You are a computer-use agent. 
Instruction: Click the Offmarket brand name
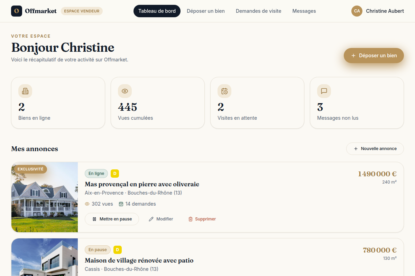tap(41, 11)
